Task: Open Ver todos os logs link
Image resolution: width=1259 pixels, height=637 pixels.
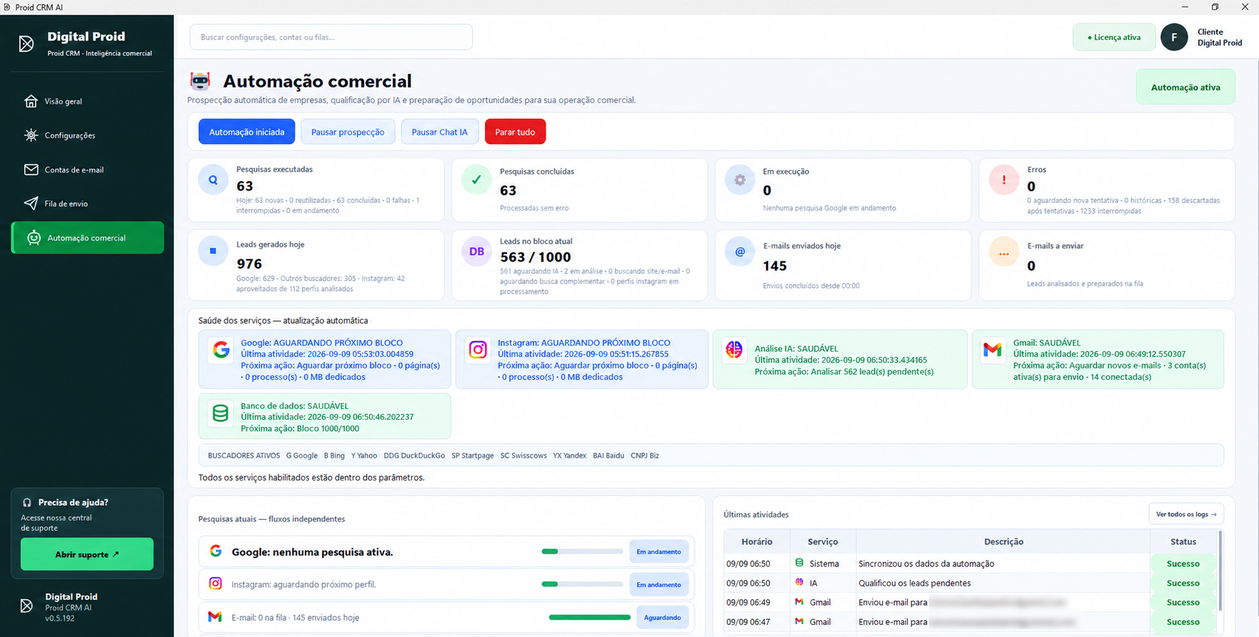Action: [x=1186, y=514]
